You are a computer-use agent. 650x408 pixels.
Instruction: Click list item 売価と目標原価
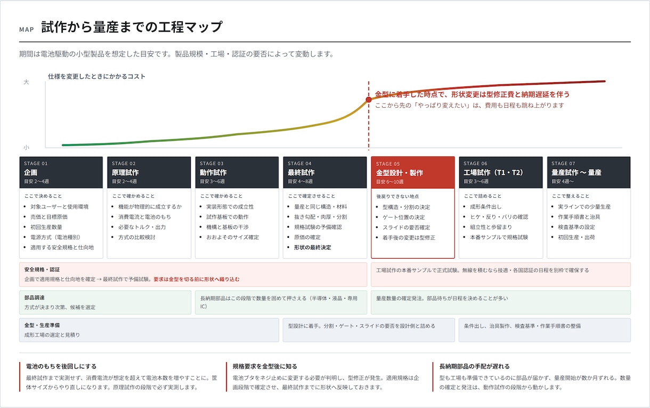[49, 217]
